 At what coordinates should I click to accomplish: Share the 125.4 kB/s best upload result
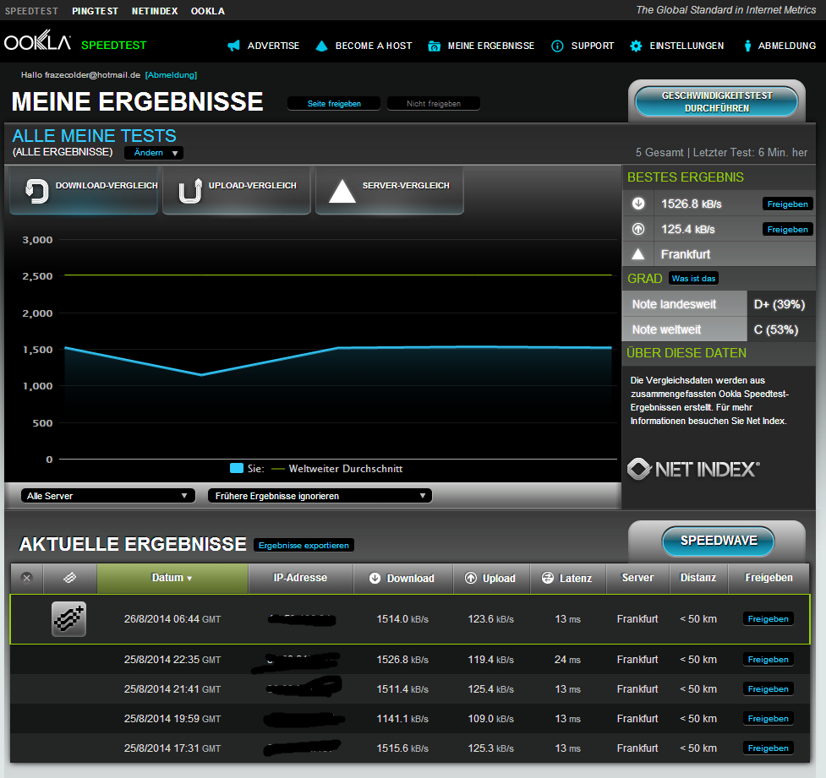pyautogui.click(x=788, y=230)
